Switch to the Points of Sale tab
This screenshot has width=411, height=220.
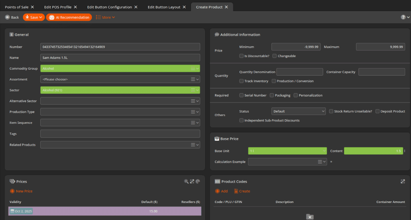pos(16,7)
